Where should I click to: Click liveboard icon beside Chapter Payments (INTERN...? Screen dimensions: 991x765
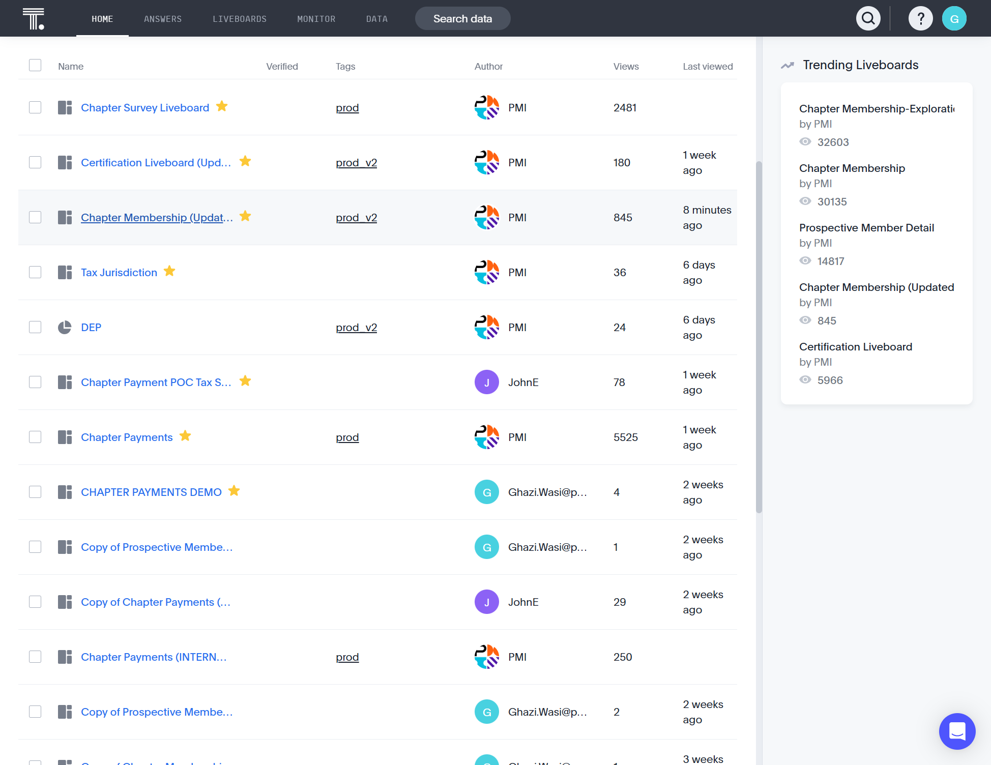(x=65, y=657)
